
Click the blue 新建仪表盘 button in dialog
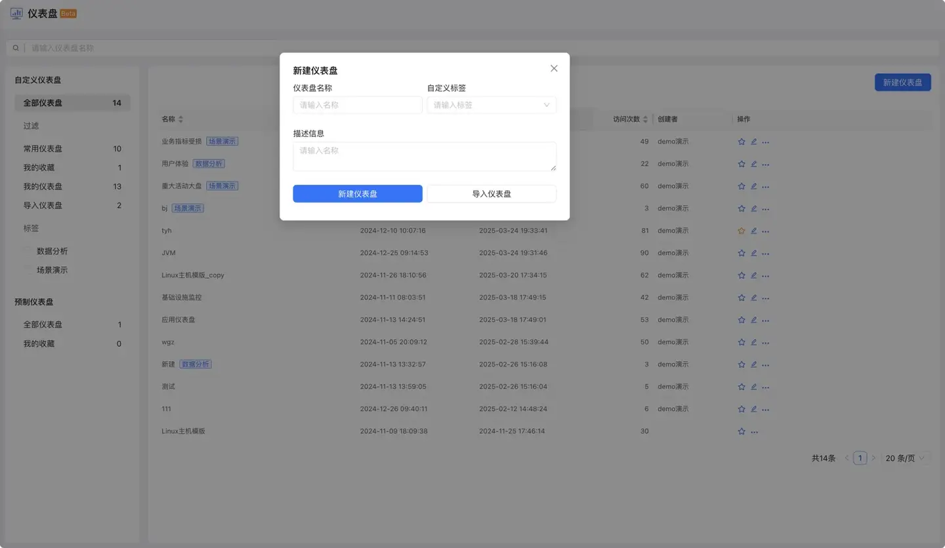357,194
